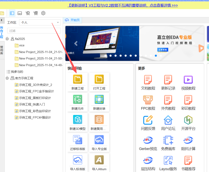Click the 新建工程 (New Project) icon
The image size is (209, 172).
[x=78, y=79]
